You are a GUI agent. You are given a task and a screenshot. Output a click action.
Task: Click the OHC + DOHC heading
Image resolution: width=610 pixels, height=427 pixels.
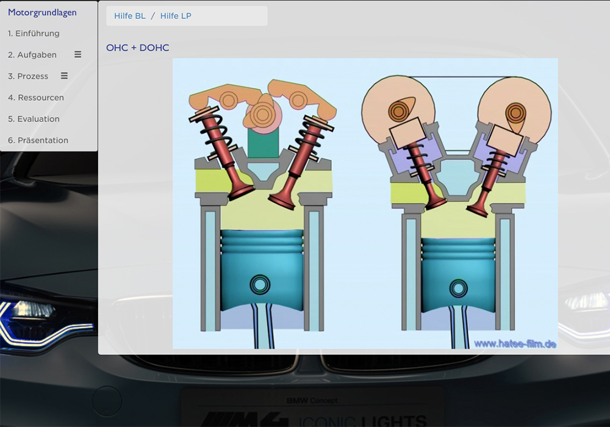point(138,48)
